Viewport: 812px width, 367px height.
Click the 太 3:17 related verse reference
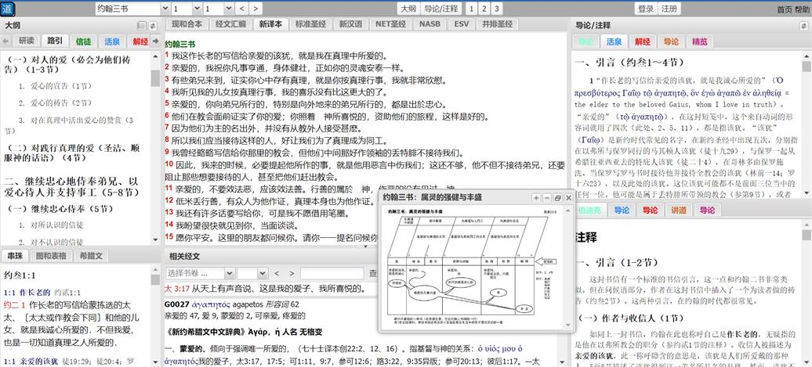(178, 288)
